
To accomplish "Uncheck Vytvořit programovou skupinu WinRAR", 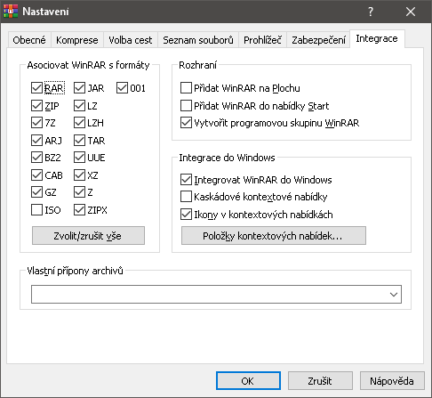I will click(186, 123).
